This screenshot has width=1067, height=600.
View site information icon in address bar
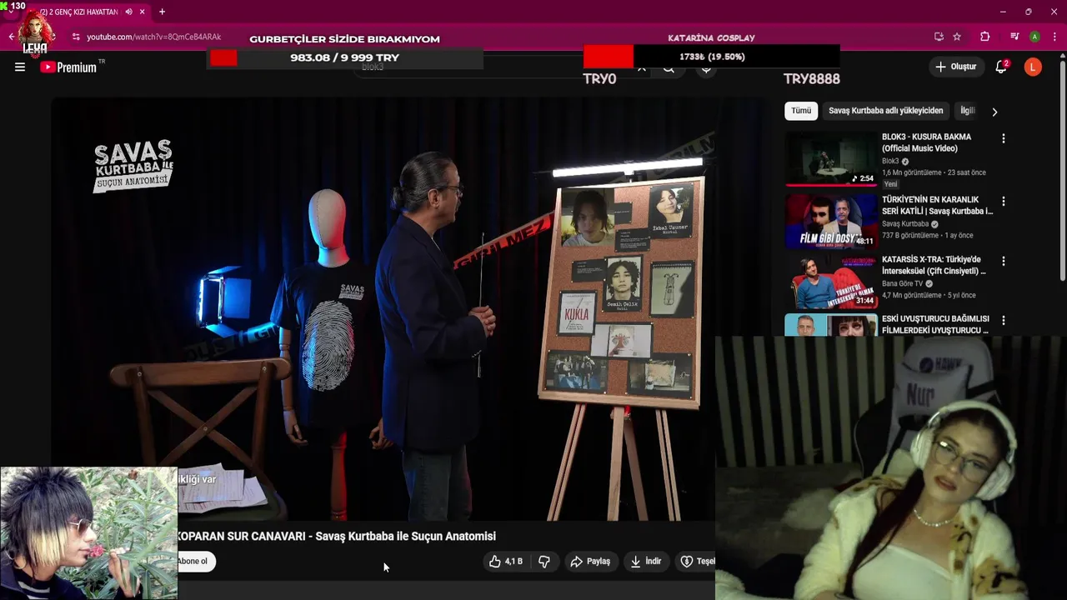(76, 37)
